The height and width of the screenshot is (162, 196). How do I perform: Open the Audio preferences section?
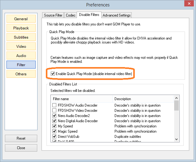(21, 55)
